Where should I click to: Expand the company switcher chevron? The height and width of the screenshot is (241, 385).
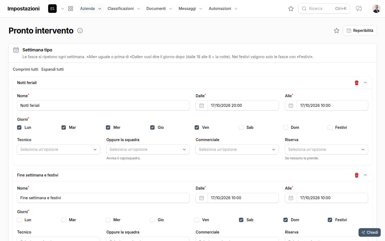tap(63, 9)
